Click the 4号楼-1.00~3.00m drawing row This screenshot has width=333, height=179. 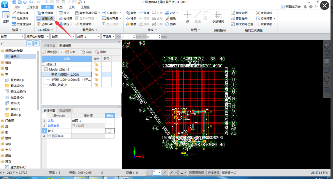click(67, 80)
